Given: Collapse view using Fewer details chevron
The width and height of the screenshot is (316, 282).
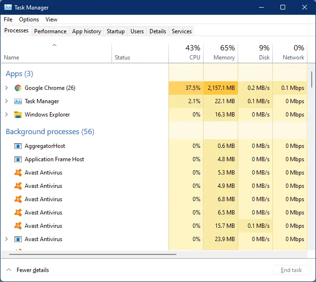Looking at the screenshot, I should coord(9,270).
